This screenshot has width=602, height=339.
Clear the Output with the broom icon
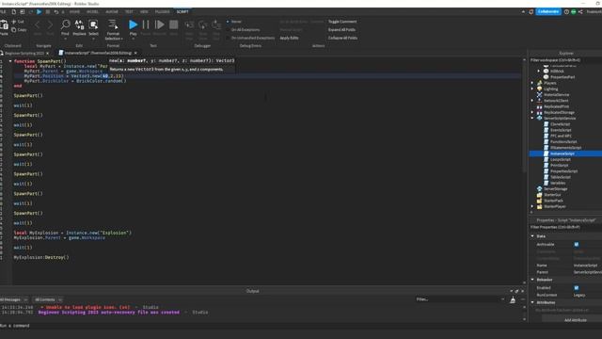[x=513, y=300]
